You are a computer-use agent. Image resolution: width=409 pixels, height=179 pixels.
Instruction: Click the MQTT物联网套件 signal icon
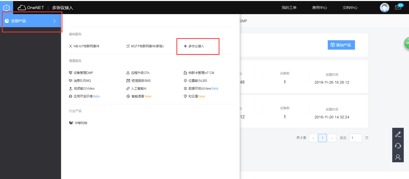pos(128,46)
